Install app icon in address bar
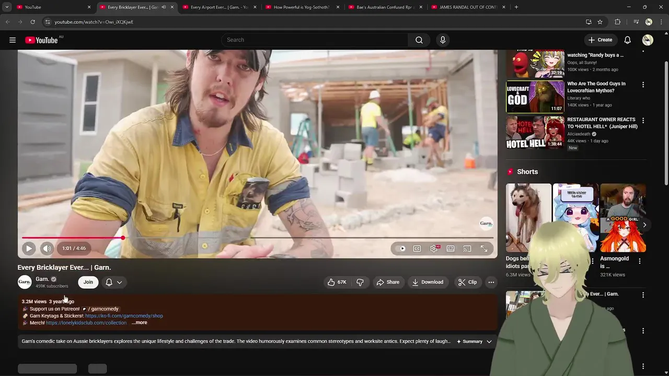Screen dimensions: 669x376 [x=589, y=22]
